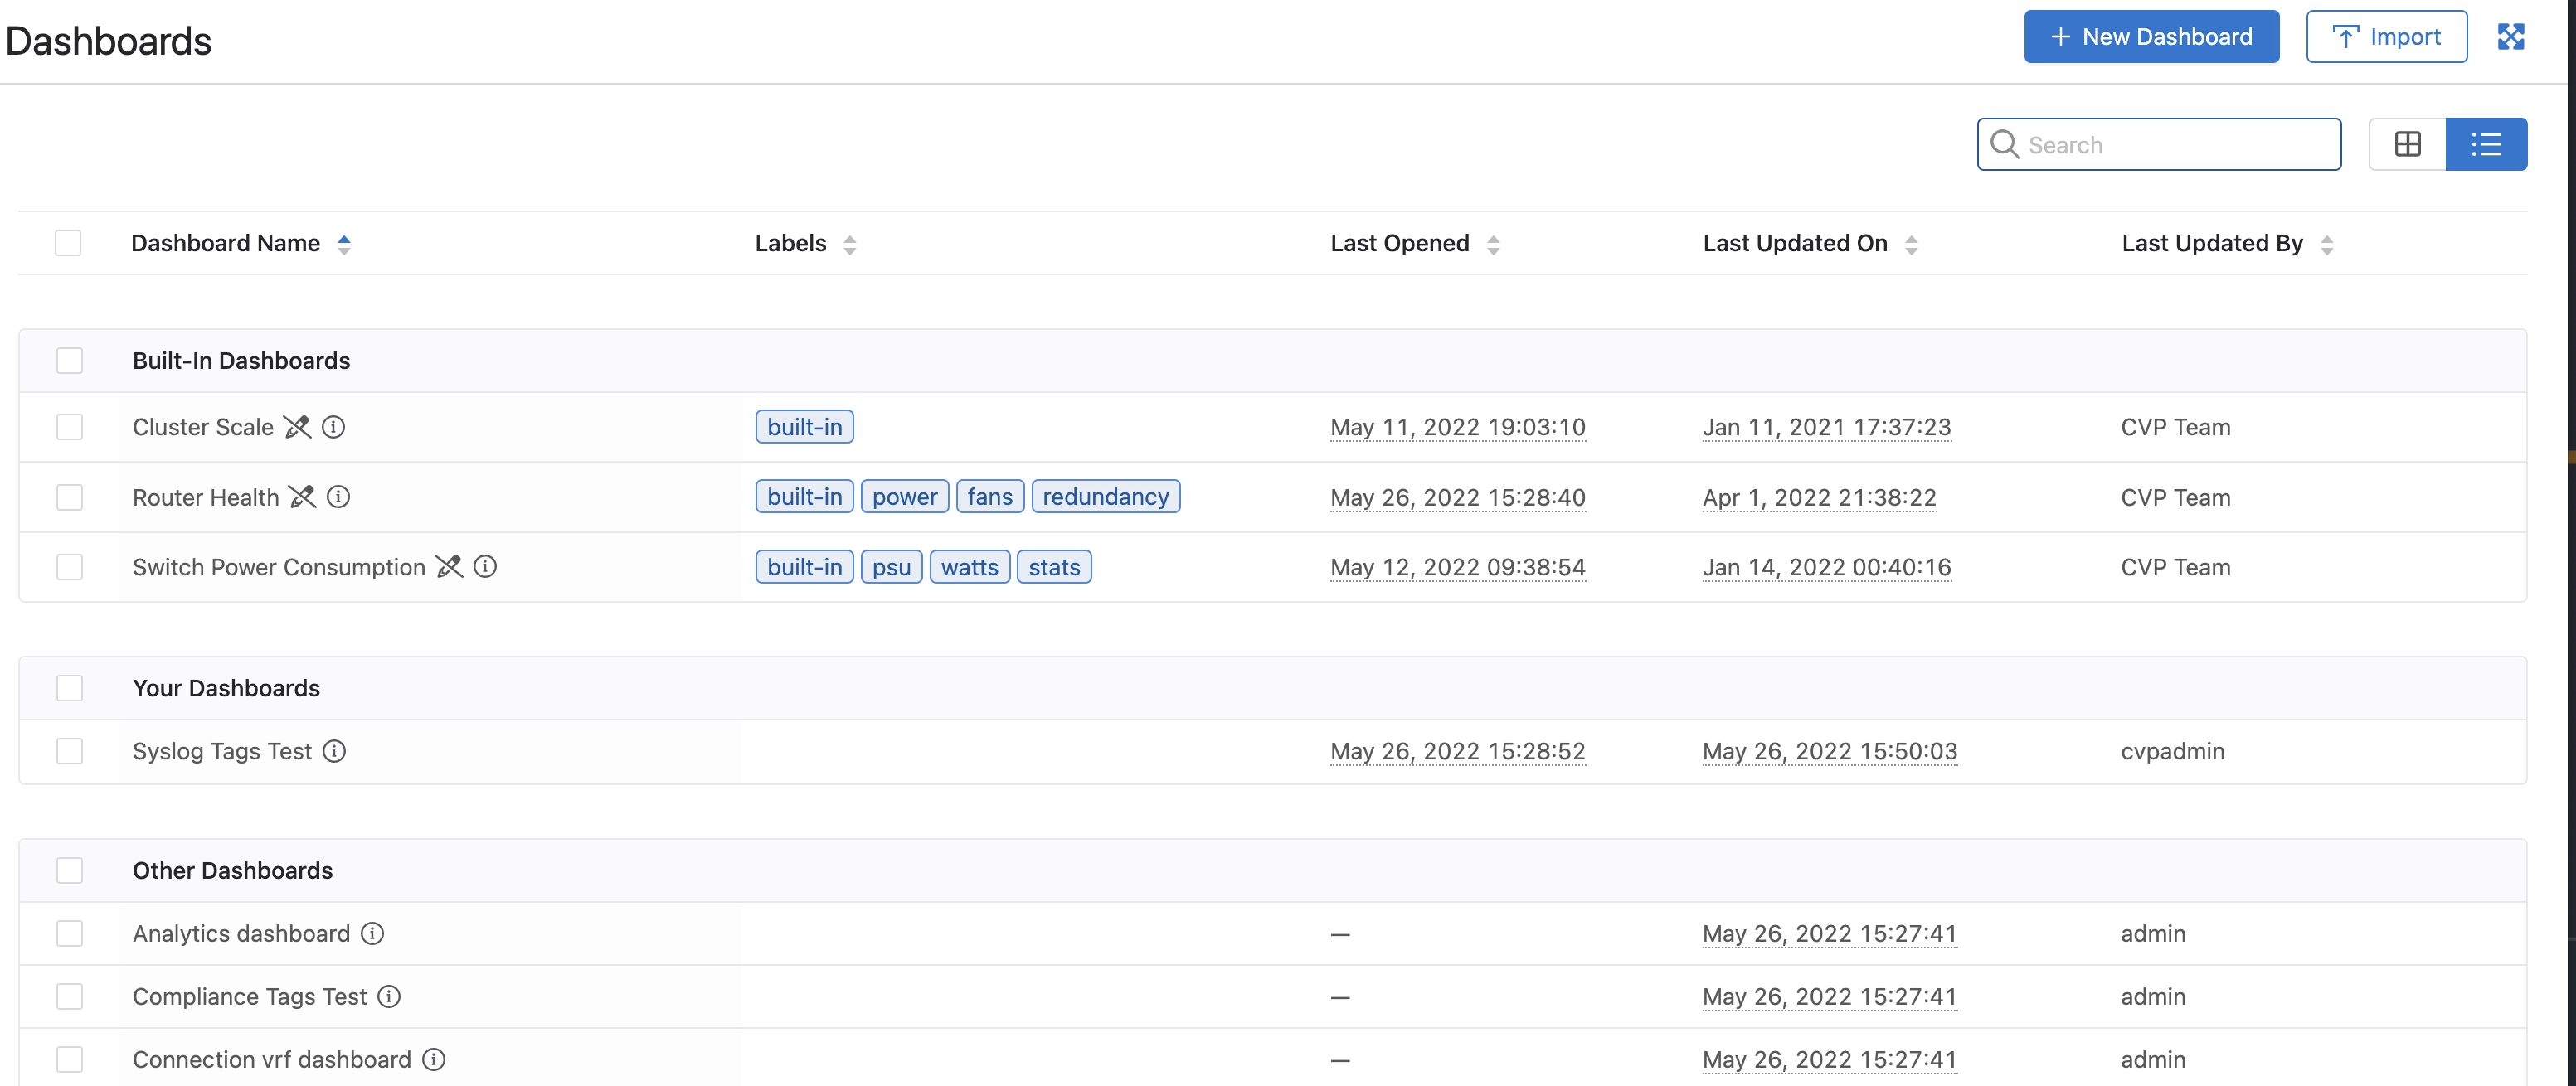This screenshot has width=2576, height=1086.
Task: Click the Import button
Action: click(x=2386, y=37)
